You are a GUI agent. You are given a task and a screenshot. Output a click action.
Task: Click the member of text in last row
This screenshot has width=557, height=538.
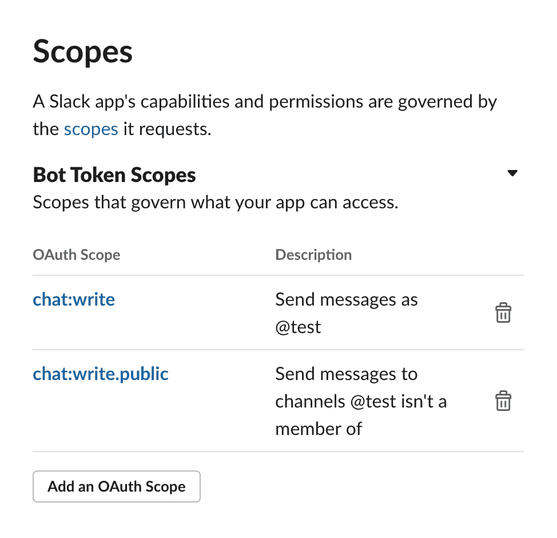[x=319, y=429]
